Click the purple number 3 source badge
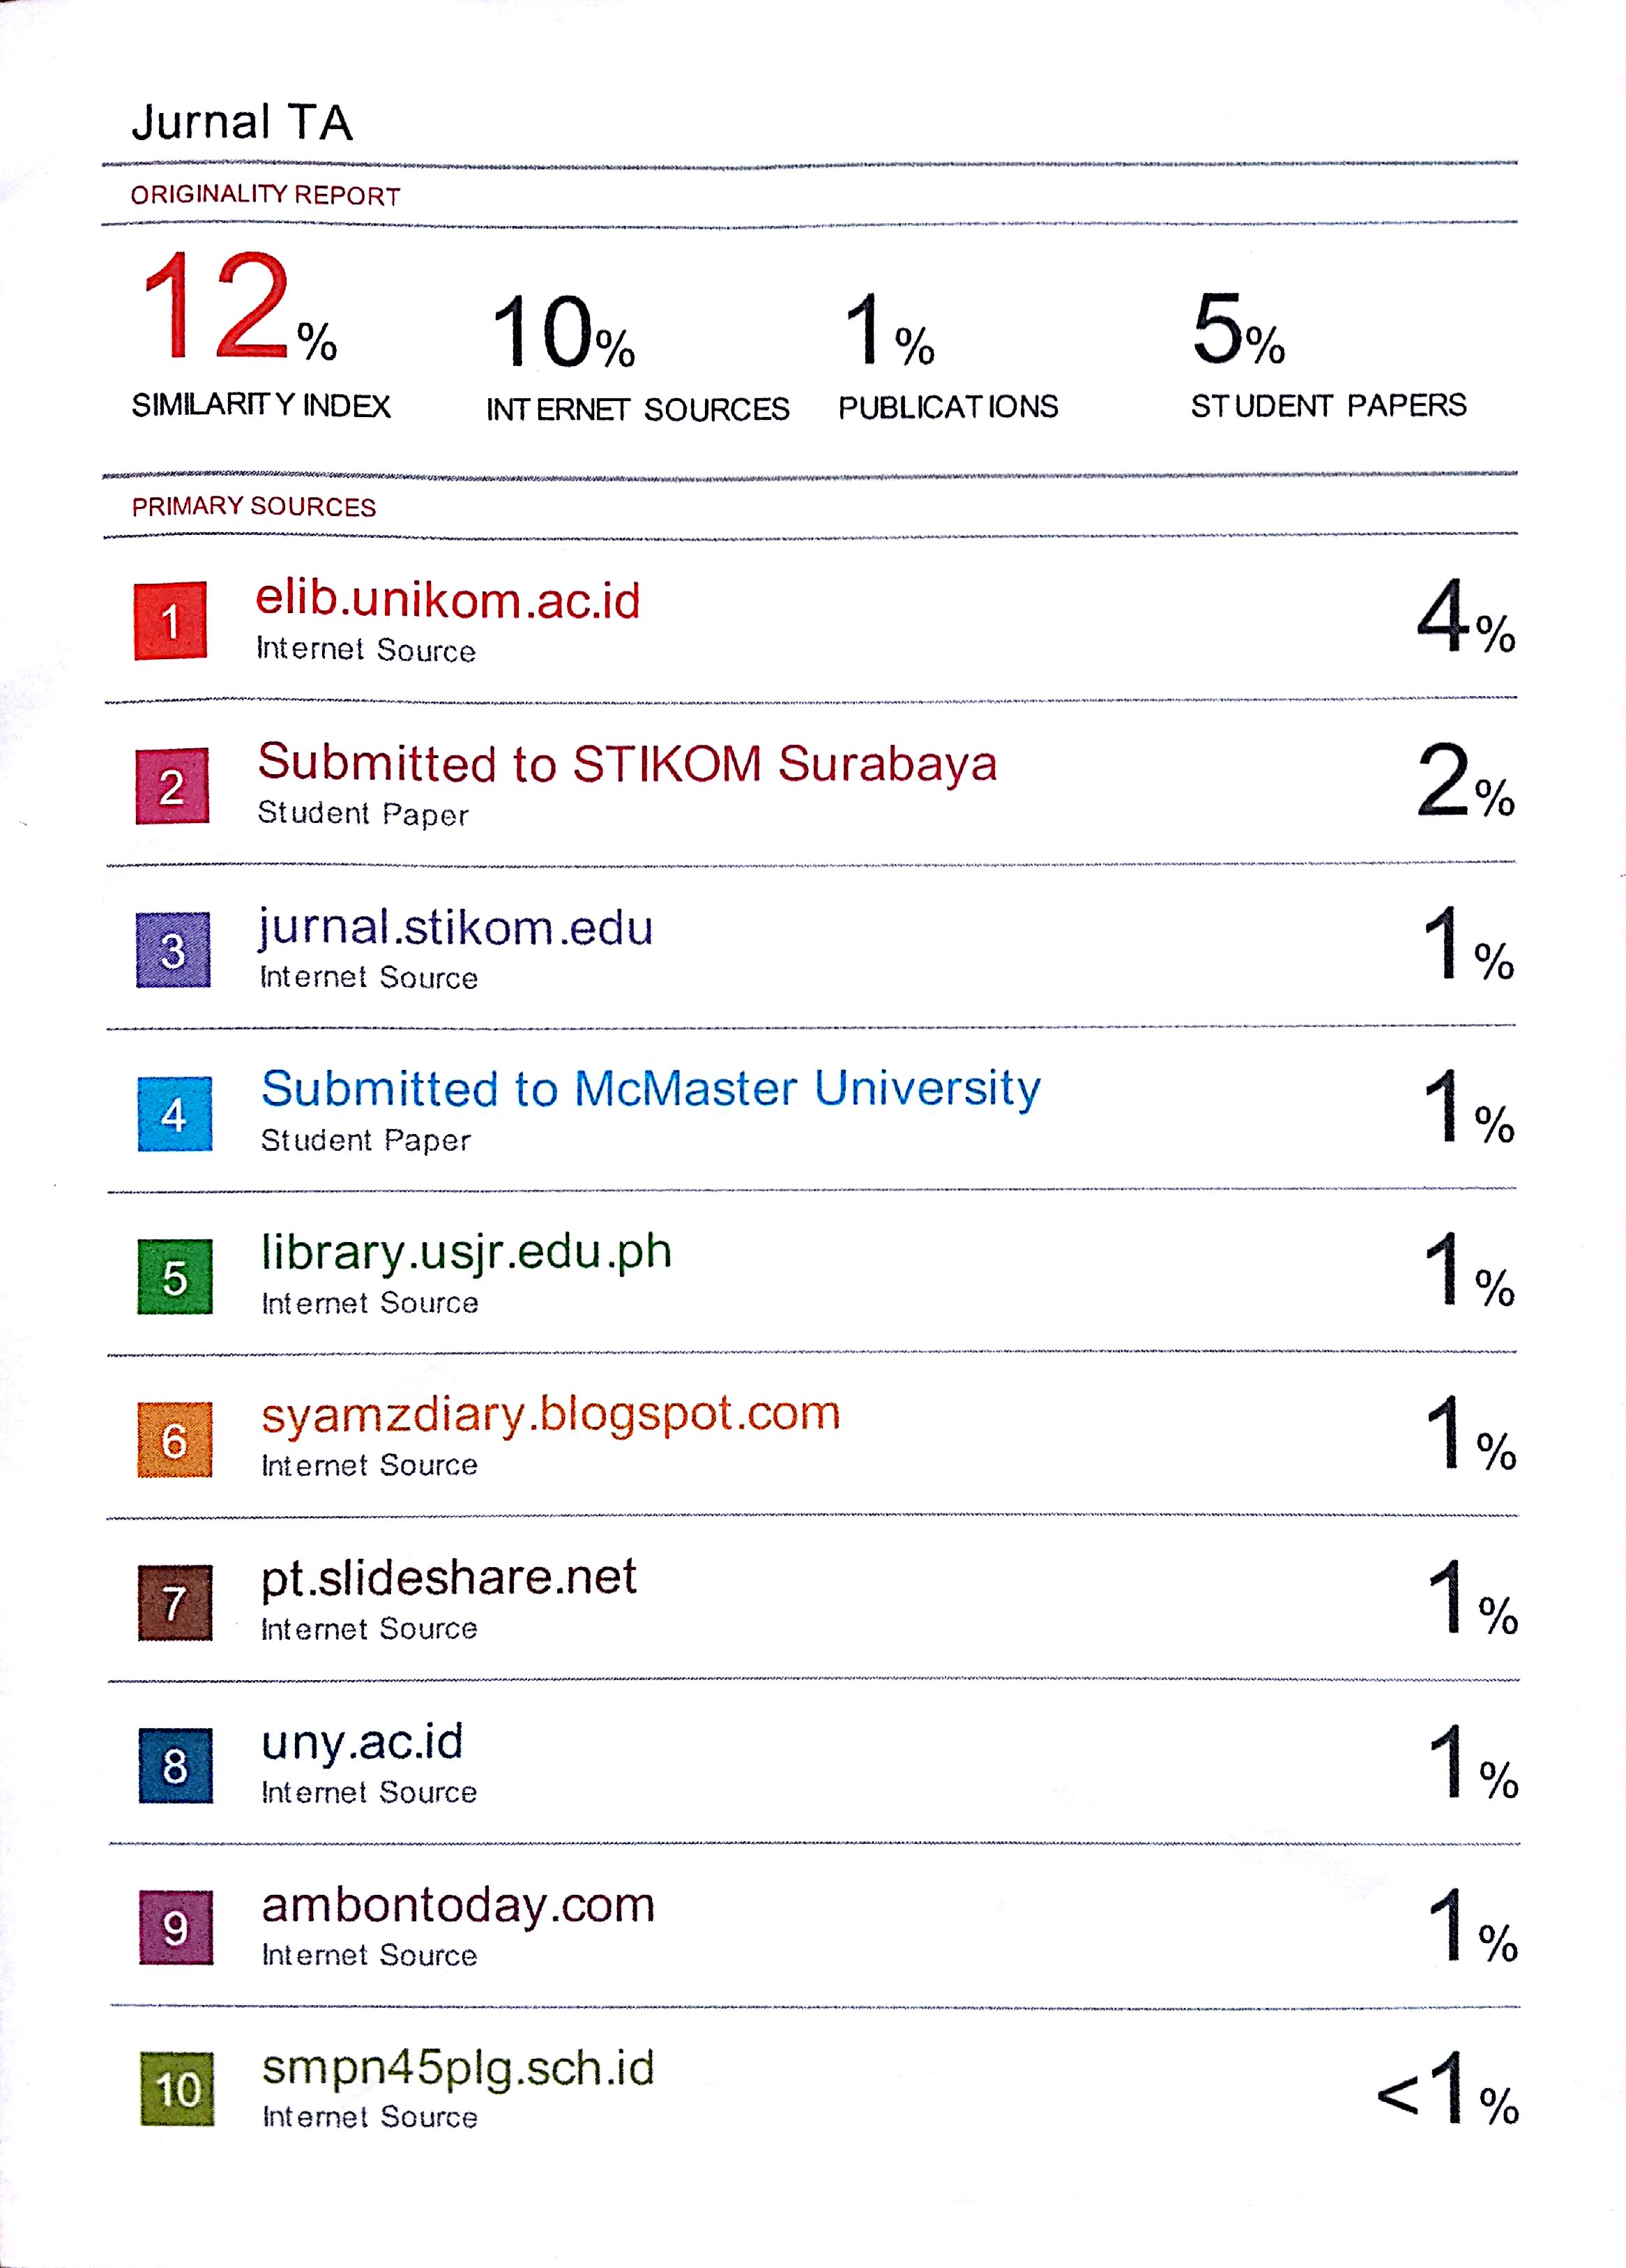This screenshot has height=2268, width=1626. (x=173, y=950)
